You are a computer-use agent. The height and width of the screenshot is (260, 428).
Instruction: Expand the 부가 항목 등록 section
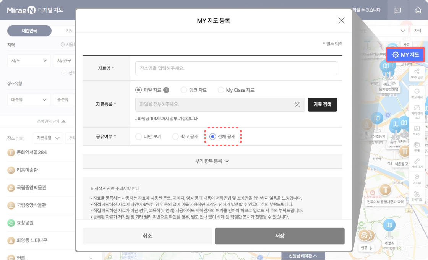click(212, 161)
